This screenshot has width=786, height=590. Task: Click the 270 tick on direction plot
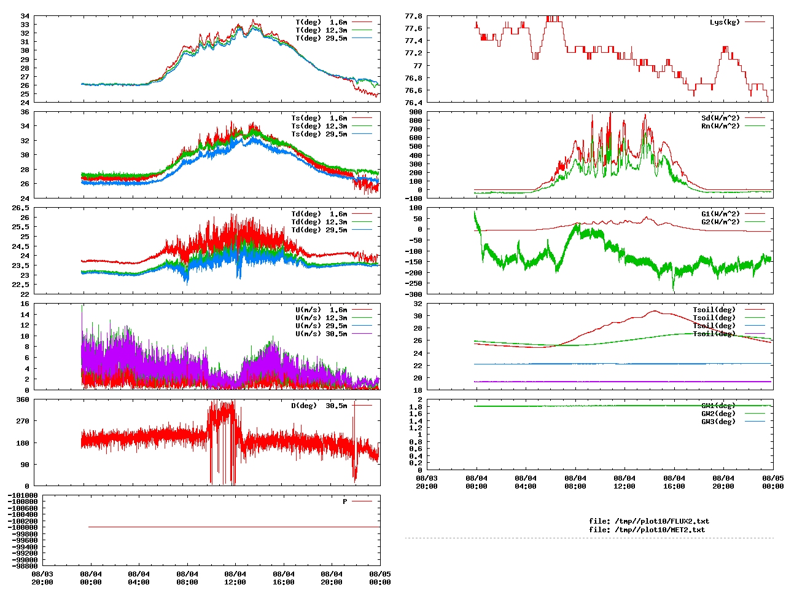point(23,421)
